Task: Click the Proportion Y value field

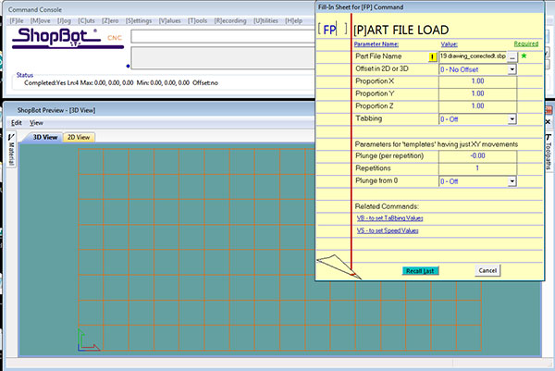Action: [477, 93]
